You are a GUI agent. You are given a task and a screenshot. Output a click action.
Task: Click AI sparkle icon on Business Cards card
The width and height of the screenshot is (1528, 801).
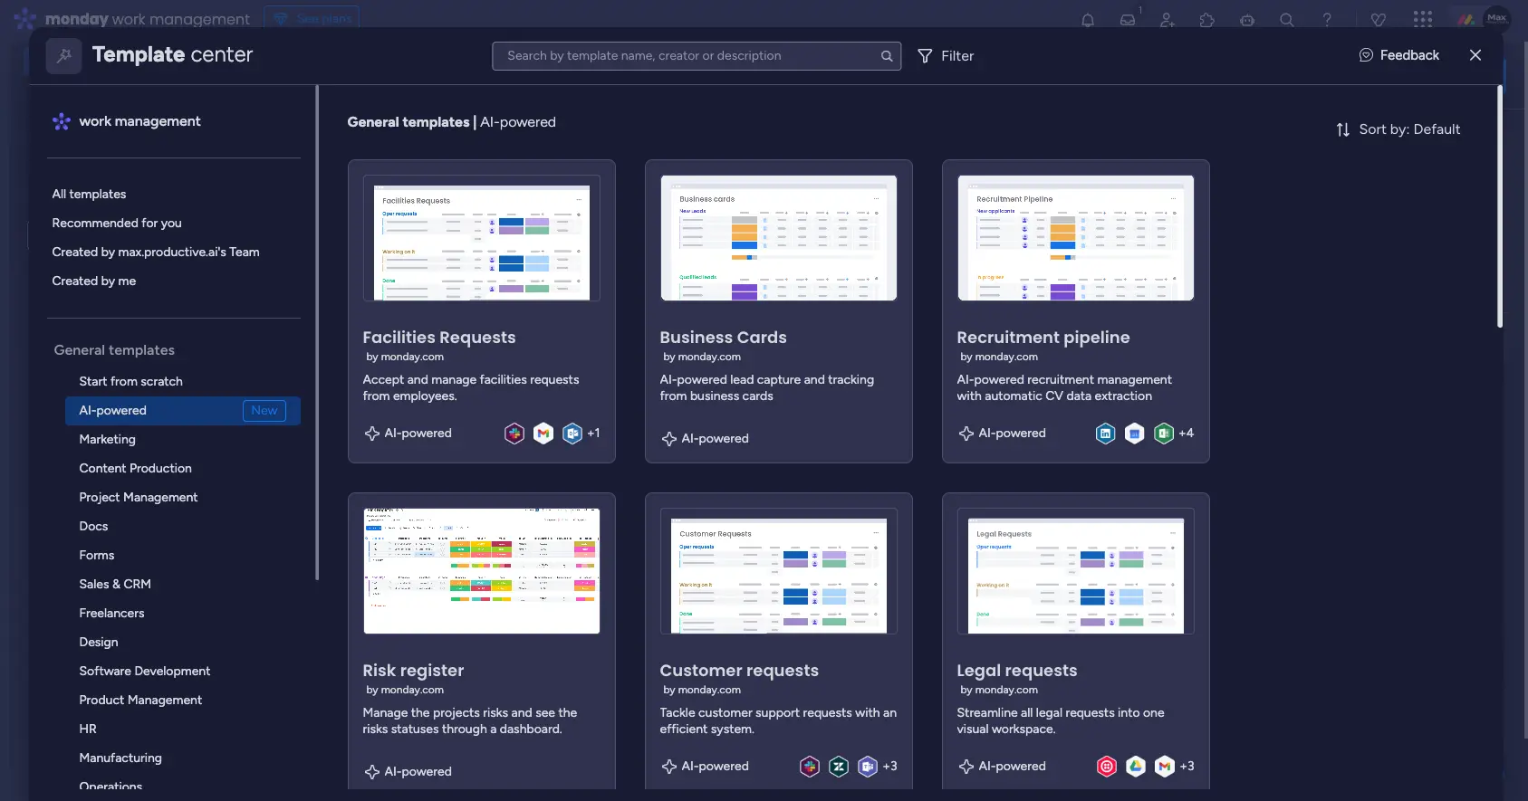pyautogui.click(x=669, y=439)
